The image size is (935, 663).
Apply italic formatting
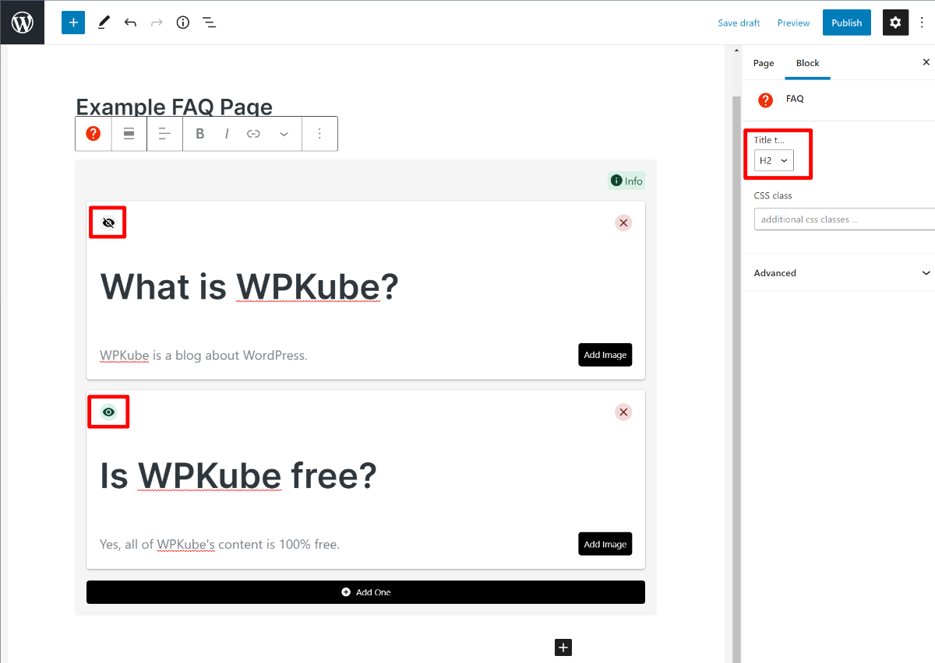point(226,133)
